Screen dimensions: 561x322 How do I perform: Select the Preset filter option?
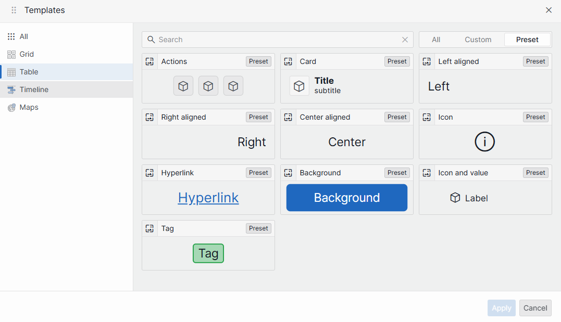[527, 40]
